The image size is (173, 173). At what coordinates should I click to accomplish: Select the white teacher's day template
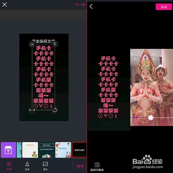(x=30, y=150)
